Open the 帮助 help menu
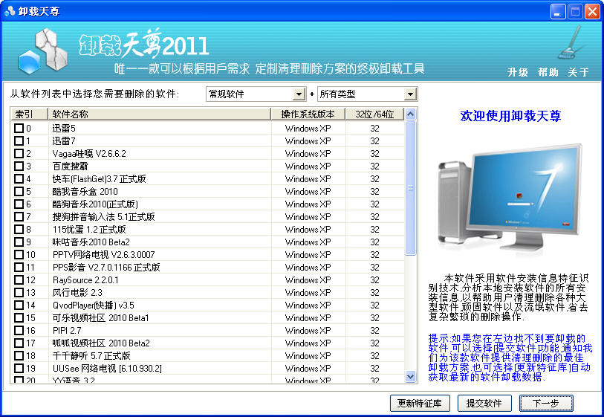 (x=548, y=72)
